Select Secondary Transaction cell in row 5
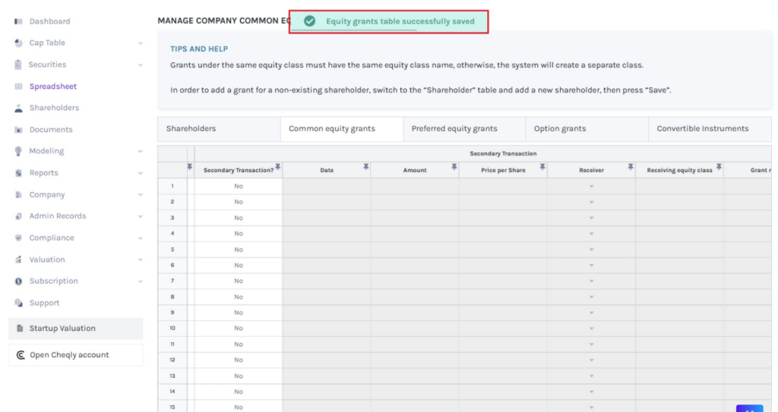 pos(239,250)
